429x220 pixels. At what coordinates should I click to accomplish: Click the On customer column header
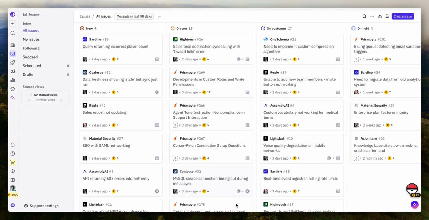276,28
